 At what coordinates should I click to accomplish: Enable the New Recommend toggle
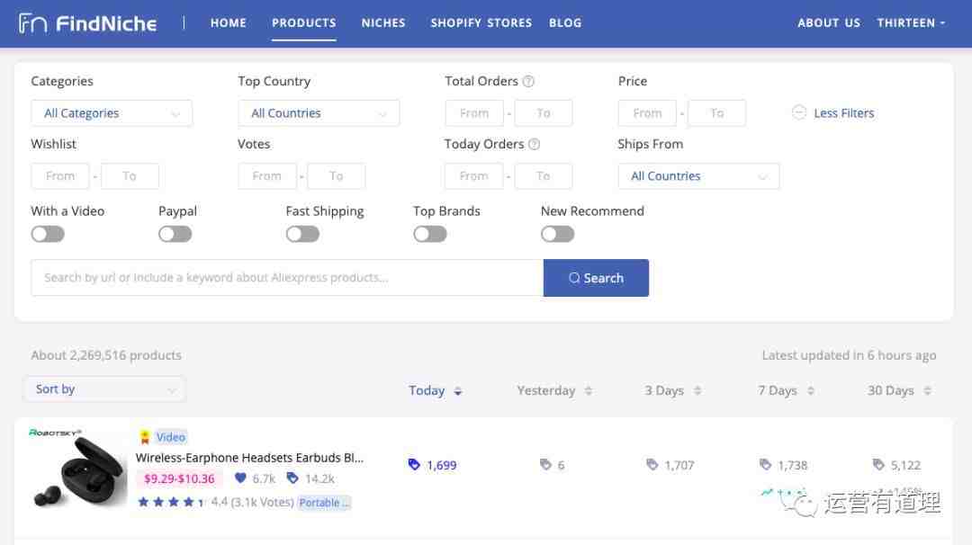(557, 234)
